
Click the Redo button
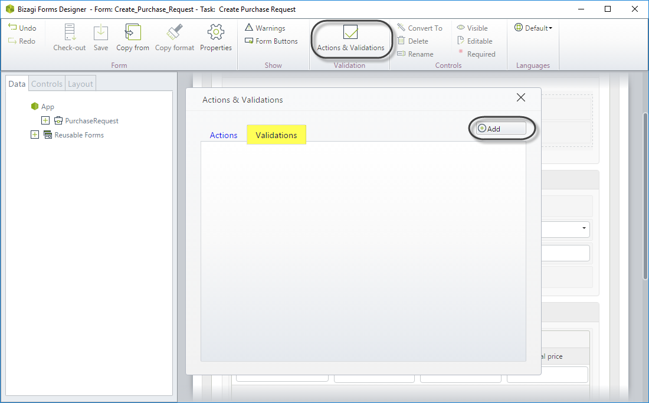point(22,41)
